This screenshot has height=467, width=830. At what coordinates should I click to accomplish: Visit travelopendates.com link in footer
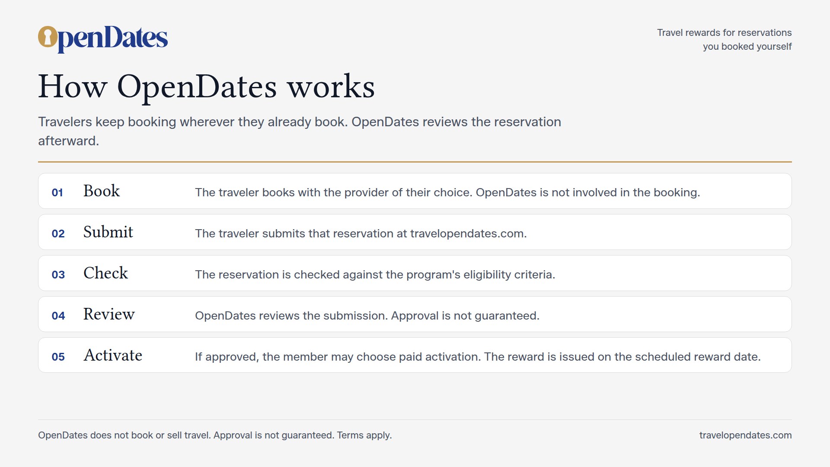(746, 435)
